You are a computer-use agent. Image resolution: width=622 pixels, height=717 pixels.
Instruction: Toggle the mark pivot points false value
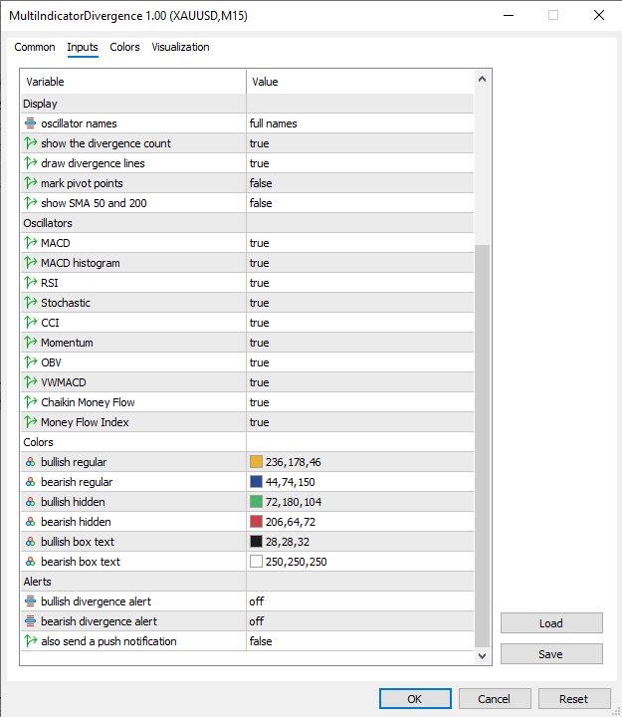[x=360, y=183]
